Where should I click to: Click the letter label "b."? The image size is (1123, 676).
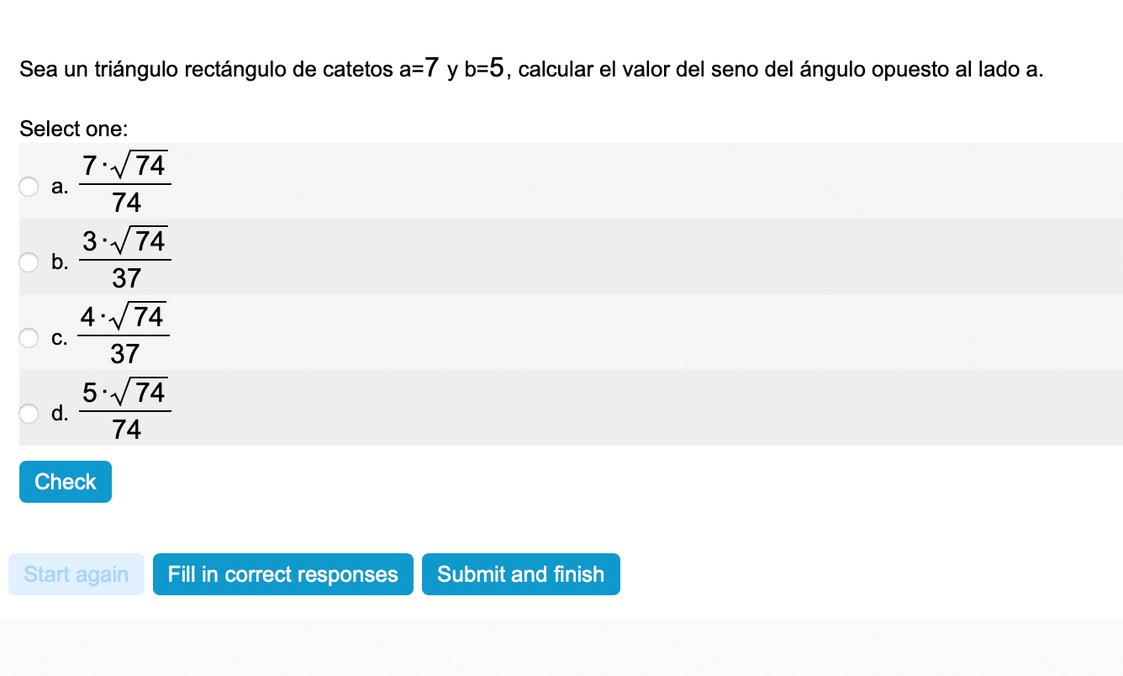(60, 262)
